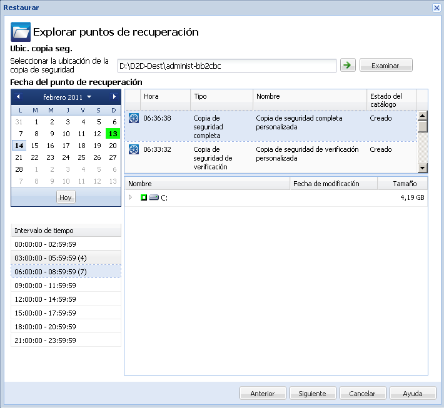Click the green arrow go button

coord(347,65)
